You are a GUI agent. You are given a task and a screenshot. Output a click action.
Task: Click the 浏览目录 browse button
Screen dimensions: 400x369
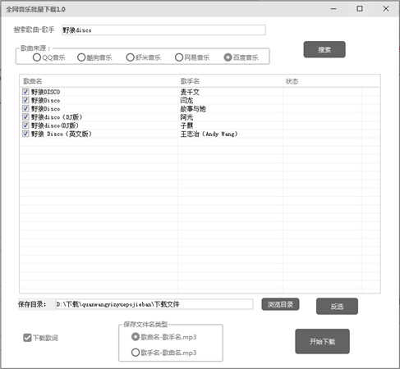280,304
